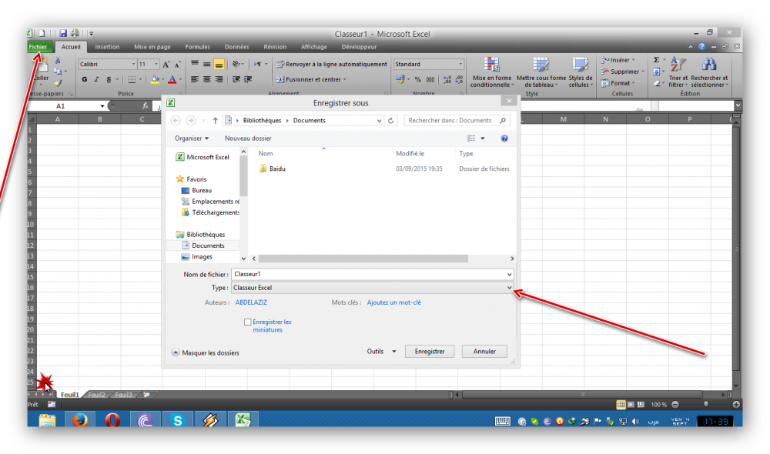Collapse folders with Masquer les dossiers
The image size is (770, 454).
click(x=206, y=353)
